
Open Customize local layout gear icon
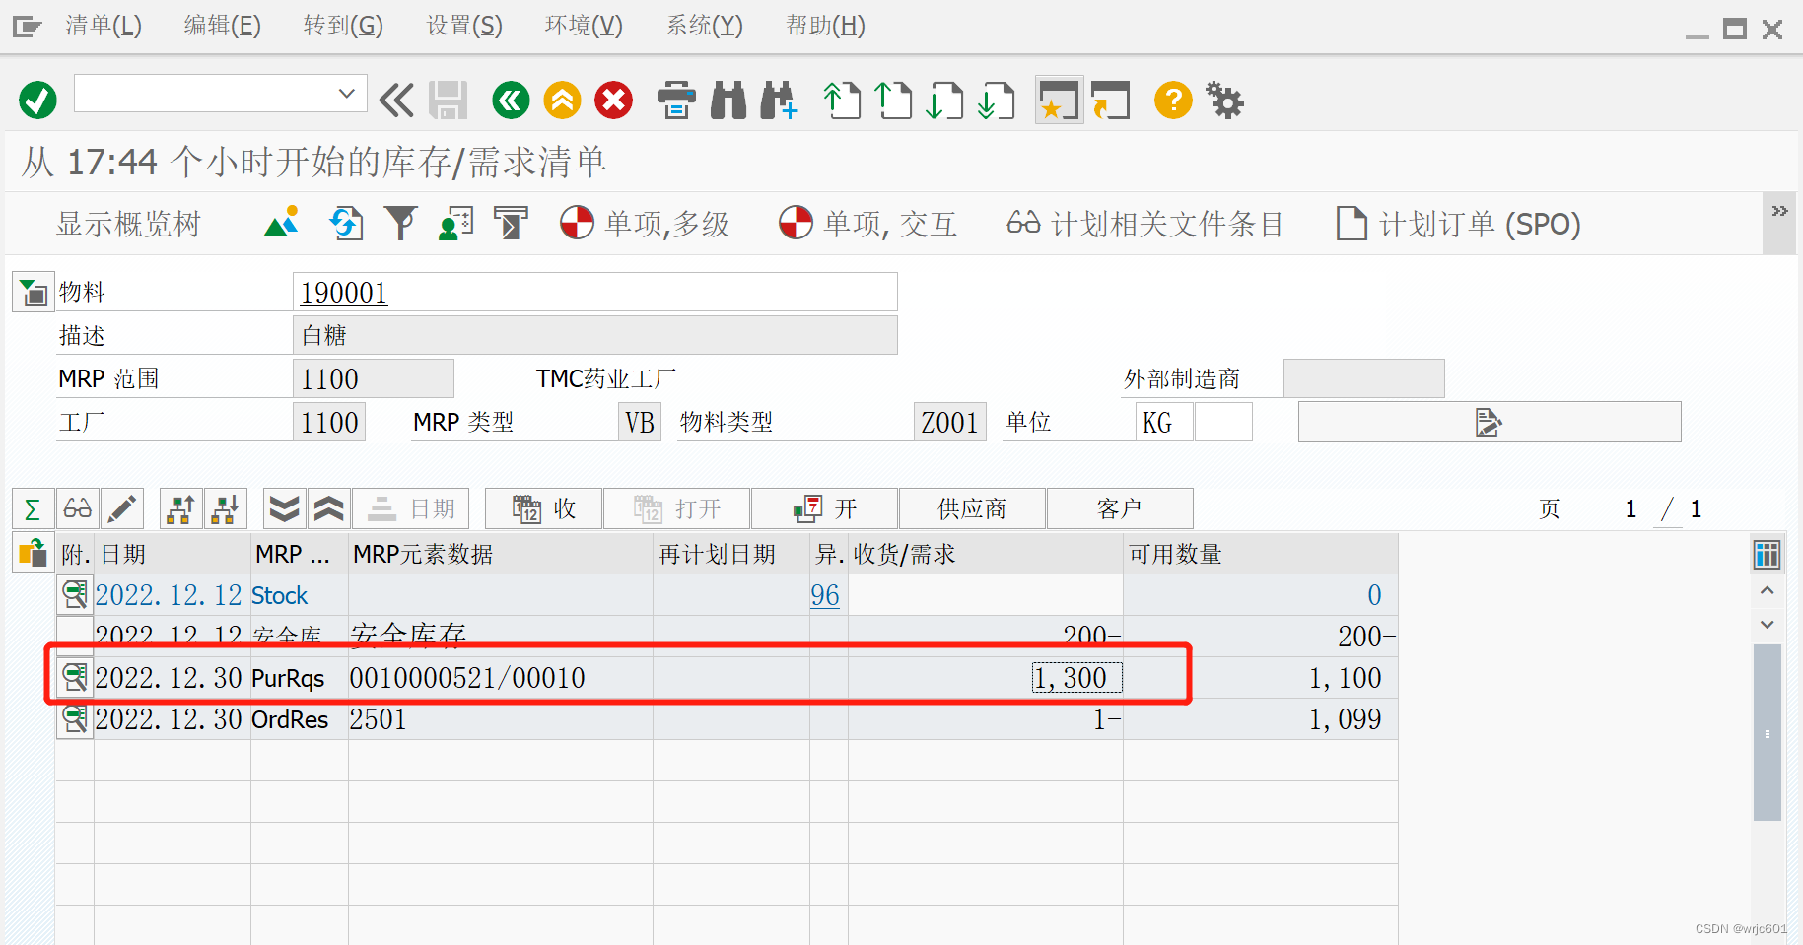pyautogui.click(x=1225, y=101)
